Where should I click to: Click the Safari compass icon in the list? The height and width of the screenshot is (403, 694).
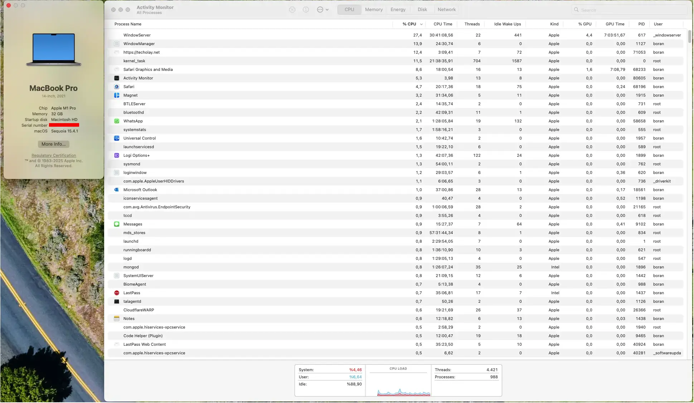117,87
